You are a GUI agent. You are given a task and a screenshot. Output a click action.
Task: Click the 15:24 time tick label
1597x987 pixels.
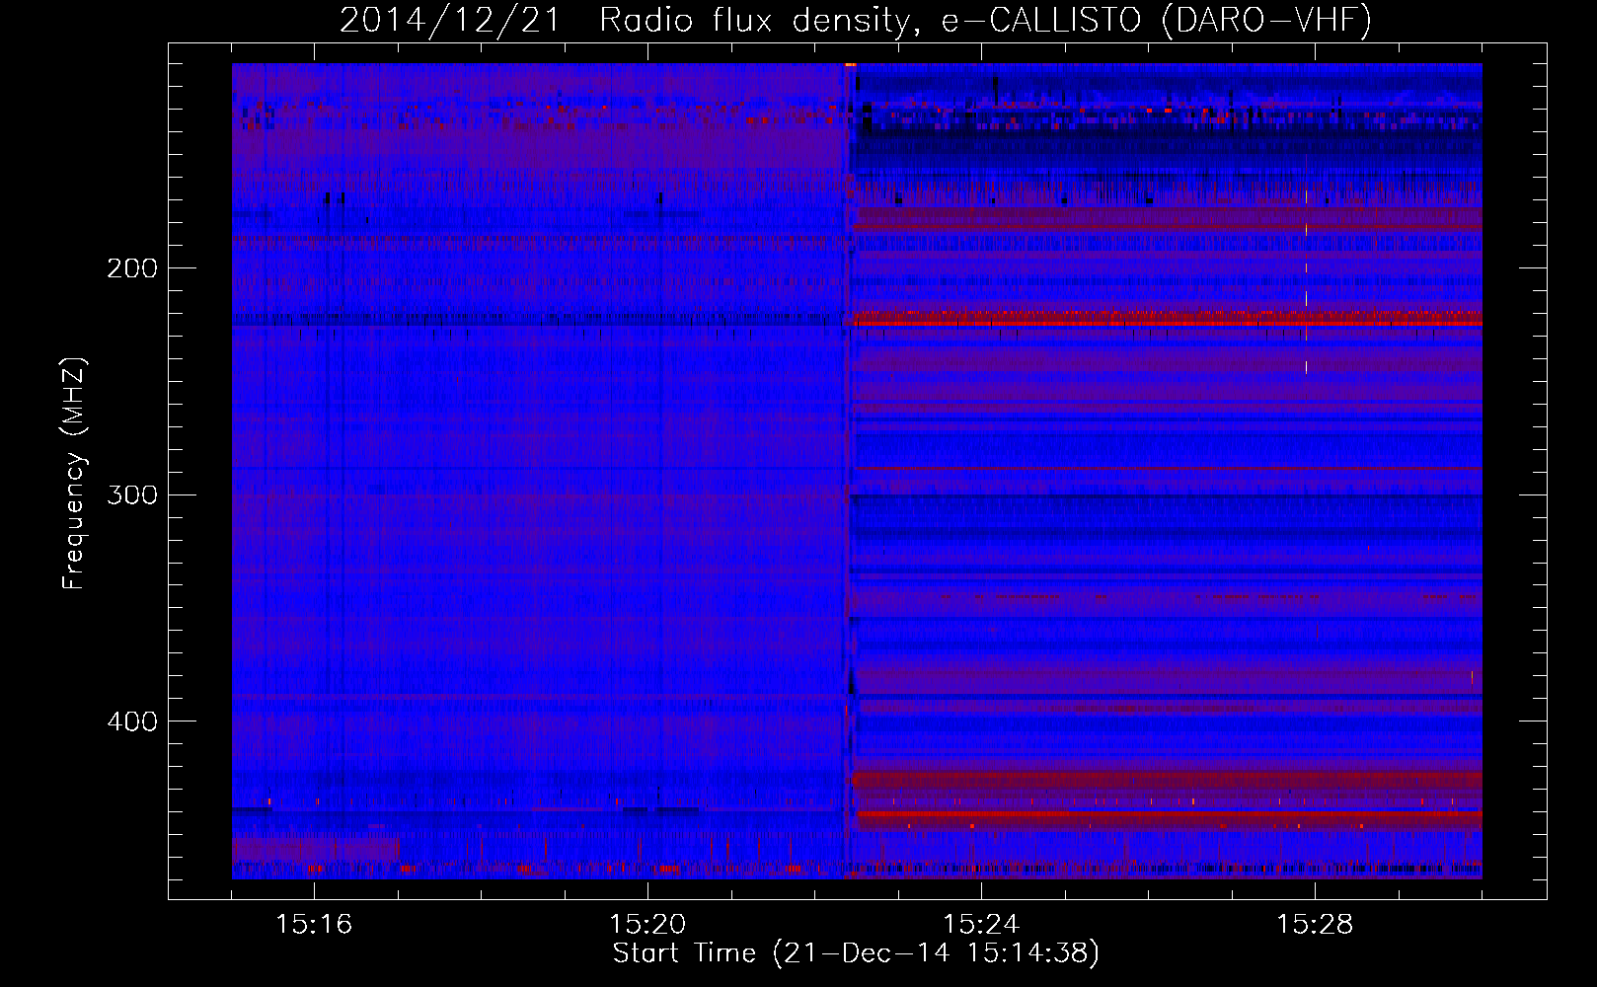[981, 924]
